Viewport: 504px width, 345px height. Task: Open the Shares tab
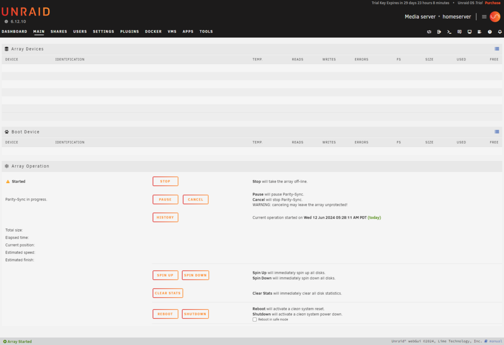click(59, 32)
